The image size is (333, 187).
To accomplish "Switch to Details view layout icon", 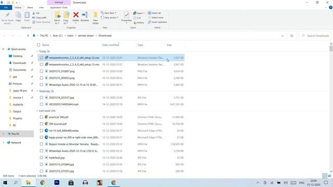I will click(x=325, y=176).
